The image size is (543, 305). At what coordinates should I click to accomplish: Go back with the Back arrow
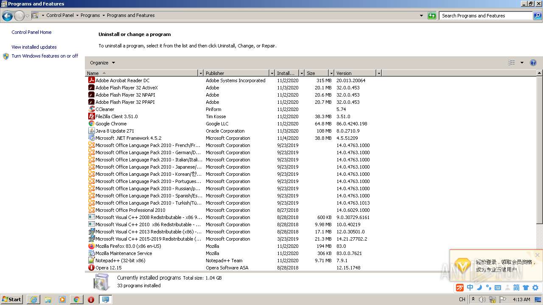click(7, 16)
